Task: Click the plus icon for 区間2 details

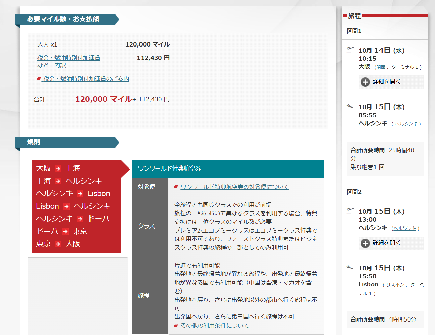Action: point(365,243)
